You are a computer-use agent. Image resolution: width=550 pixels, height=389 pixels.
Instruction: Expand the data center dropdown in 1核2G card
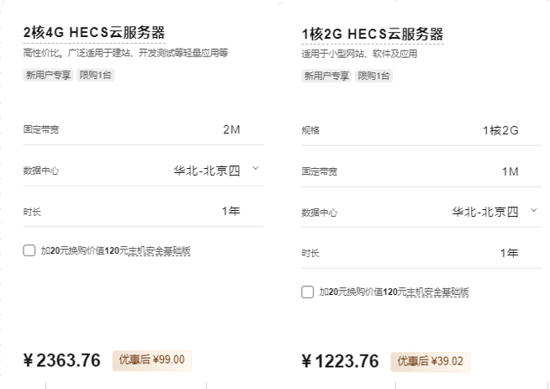point(533,210)
